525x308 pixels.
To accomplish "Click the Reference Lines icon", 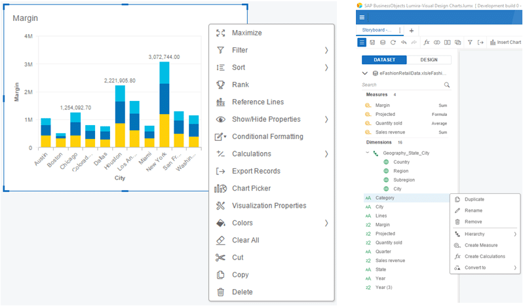I will tap(220, 102).
